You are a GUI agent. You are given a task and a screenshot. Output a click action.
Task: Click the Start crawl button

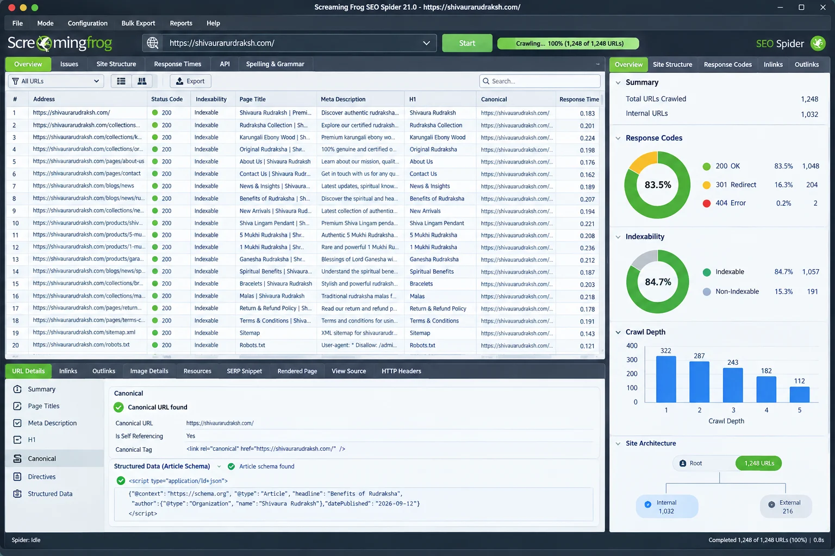(467, 43)
